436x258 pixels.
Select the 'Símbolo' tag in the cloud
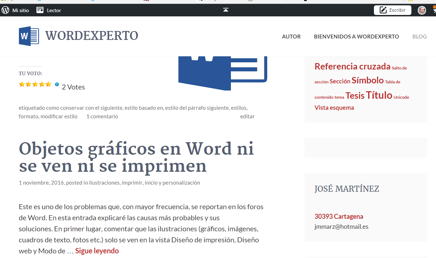point(367,81)
